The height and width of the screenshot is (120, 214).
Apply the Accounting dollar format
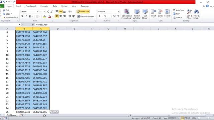coord(100,16)
